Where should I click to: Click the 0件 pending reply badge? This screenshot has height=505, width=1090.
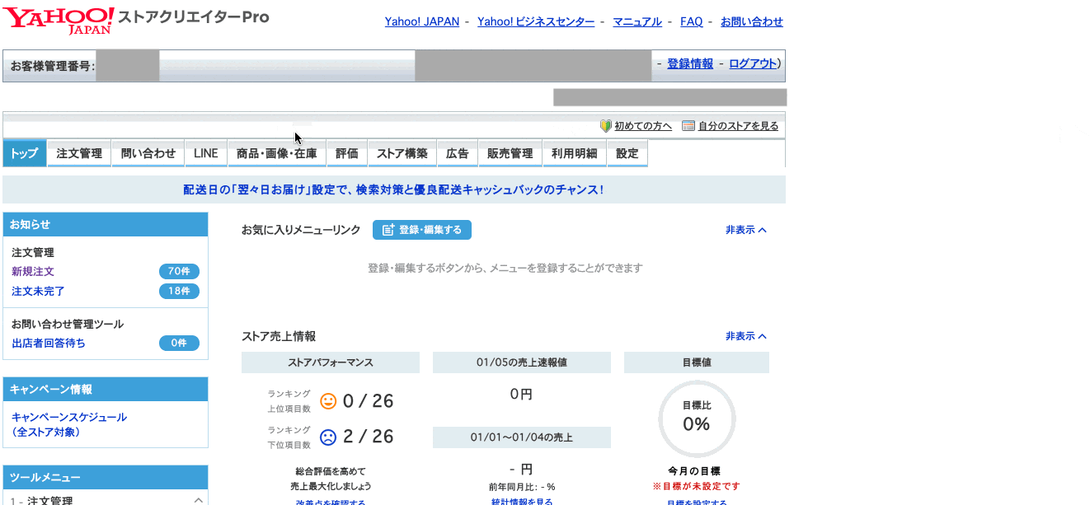click(179, 344)
